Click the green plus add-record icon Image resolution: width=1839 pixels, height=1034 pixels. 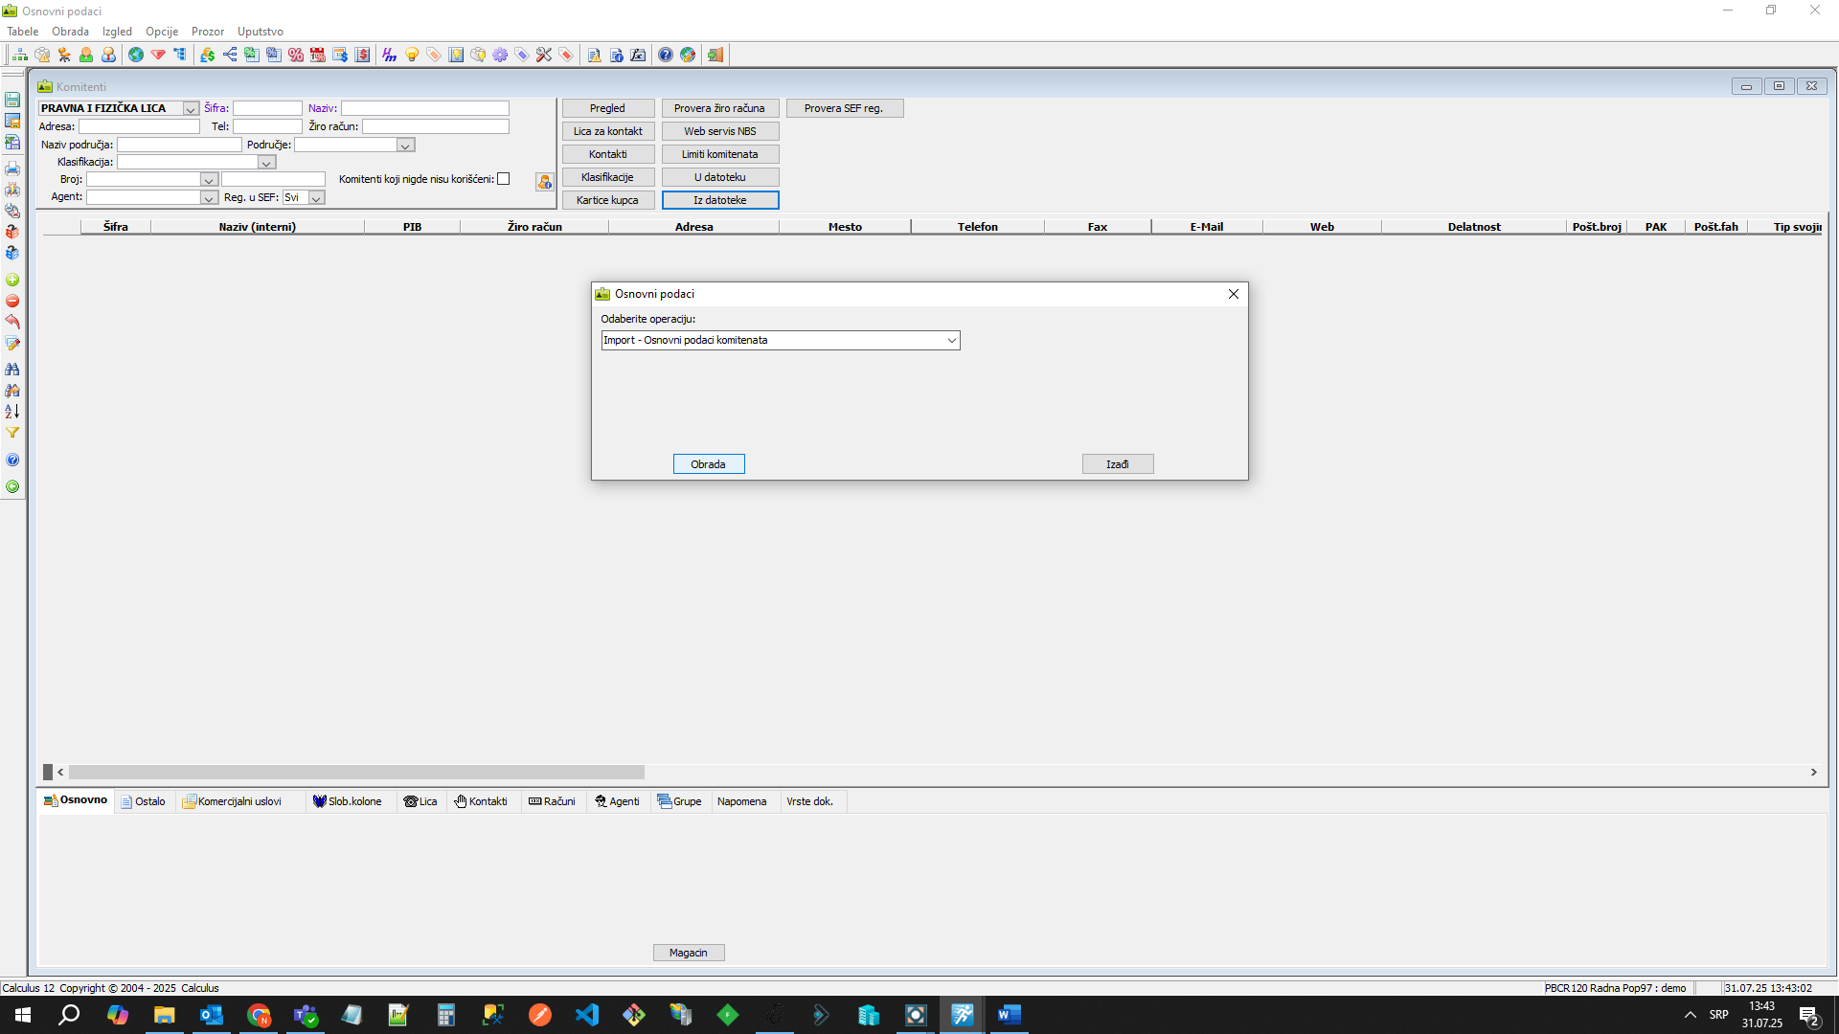click(12, 281)
